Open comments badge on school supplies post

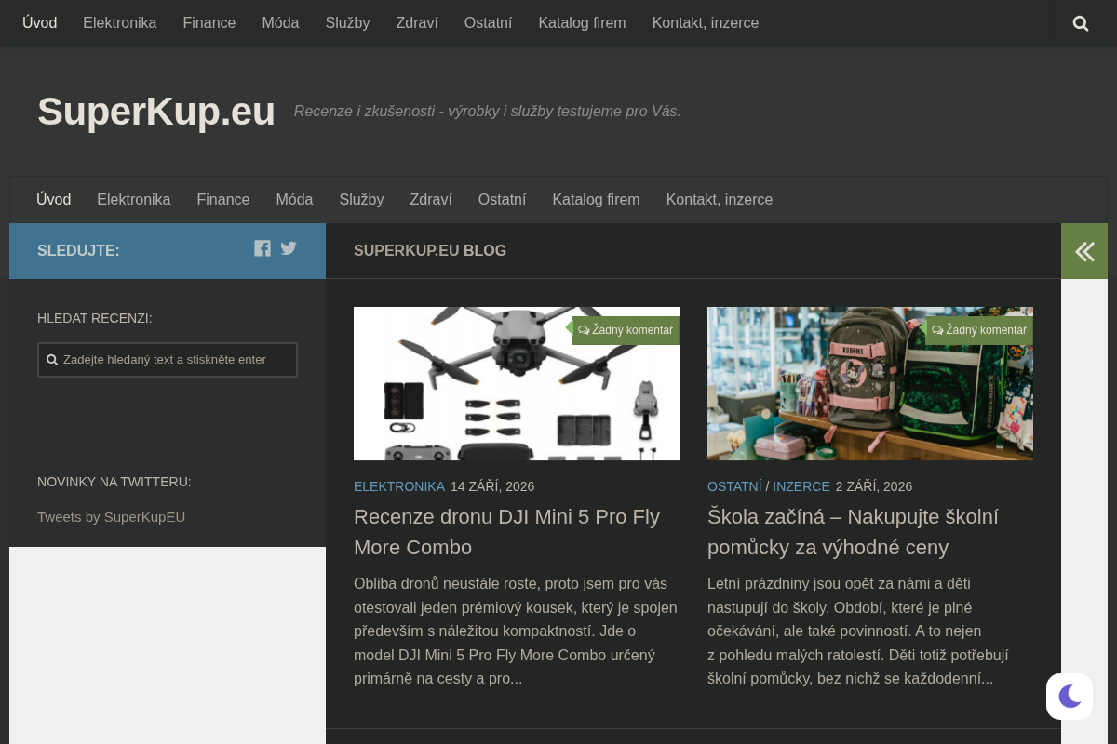[979, 330]
